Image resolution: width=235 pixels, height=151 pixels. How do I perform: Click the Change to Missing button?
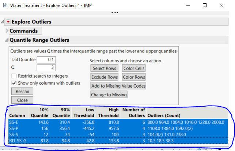(x=109, y=95)
